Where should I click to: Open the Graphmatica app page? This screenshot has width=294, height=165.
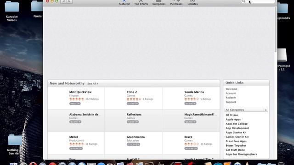point(136,137)
